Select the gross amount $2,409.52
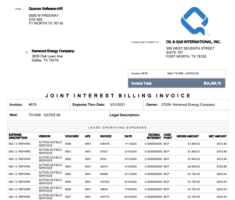The height and width of the screenshot is (200, 235). pos(194,167)
